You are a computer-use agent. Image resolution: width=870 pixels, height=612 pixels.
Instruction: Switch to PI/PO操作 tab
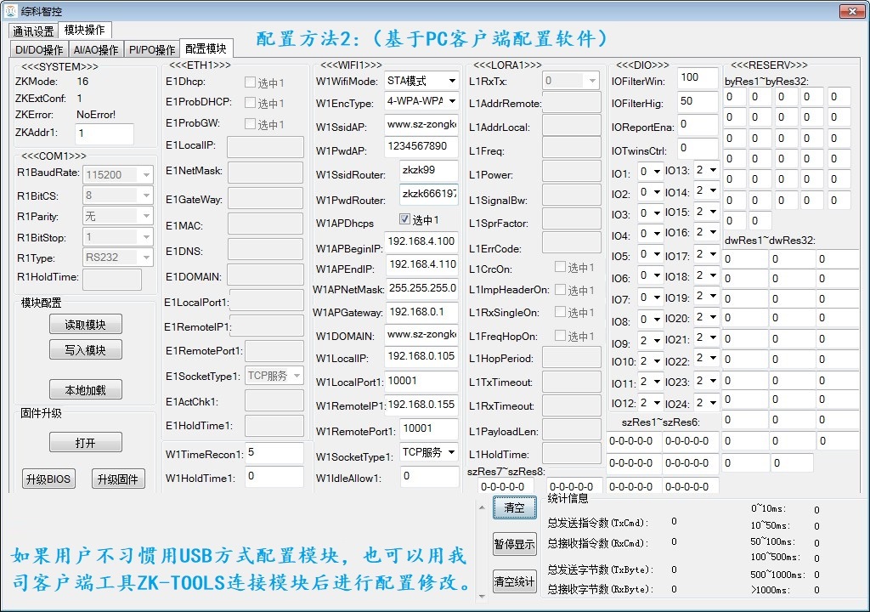[x=152, y=50]
